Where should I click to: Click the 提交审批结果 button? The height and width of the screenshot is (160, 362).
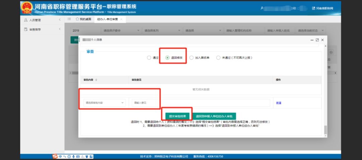coord(178,116)
